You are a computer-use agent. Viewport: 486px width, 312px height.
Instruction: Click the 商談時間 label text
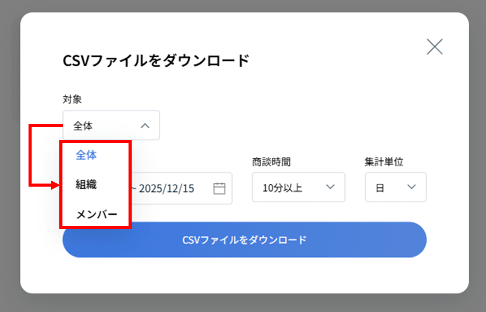(x=271, y=162)
